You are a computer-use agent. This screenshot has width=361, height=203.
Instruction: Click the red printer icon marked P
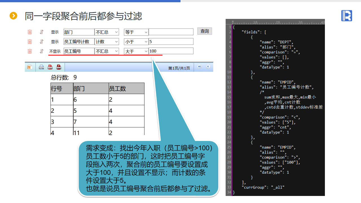click(59, 67)
